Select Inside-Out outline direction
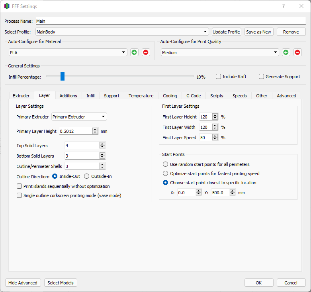Image resolution: width=311 pixels, height=292 pixels. click(55, 176)
